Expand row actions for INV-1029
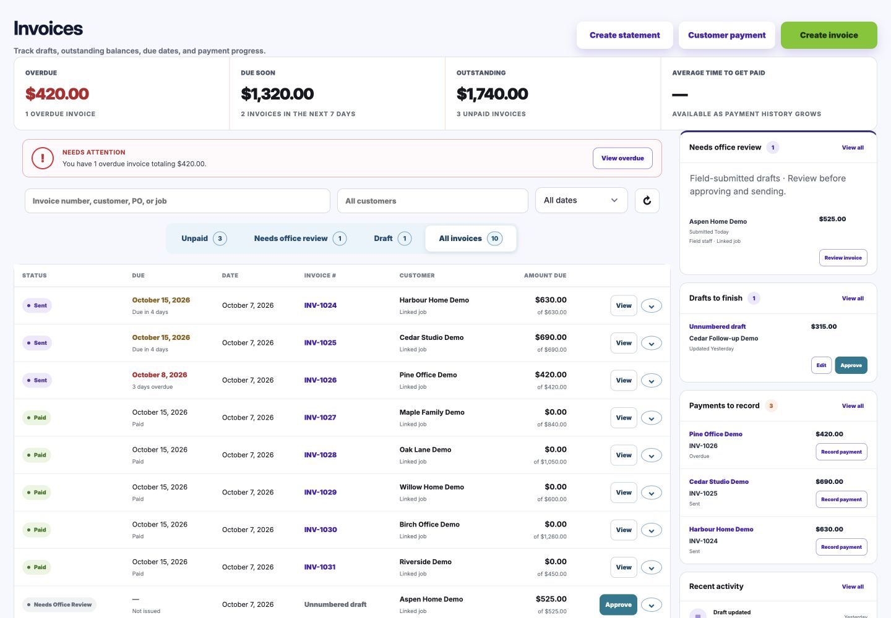The image size is (891, 618). point(652,493)
